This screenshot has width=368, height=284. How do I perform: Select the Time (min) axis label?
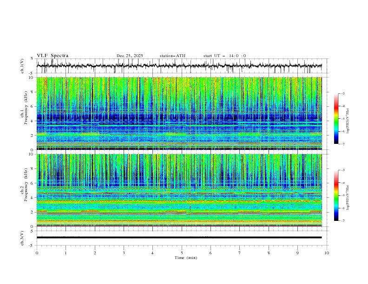click(186, 257)
